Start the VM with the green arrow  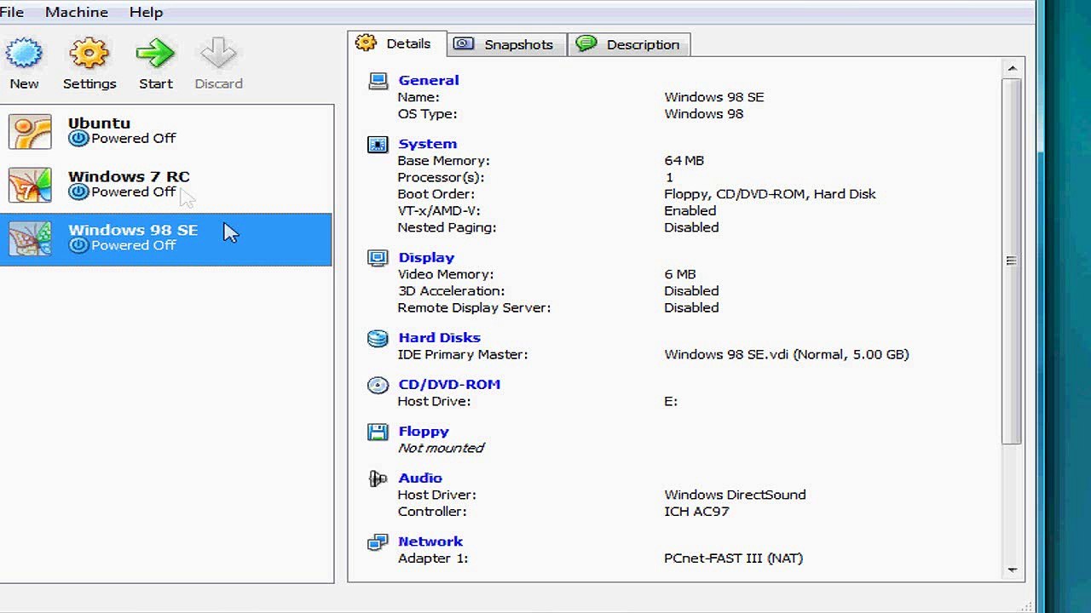point(155,54)
